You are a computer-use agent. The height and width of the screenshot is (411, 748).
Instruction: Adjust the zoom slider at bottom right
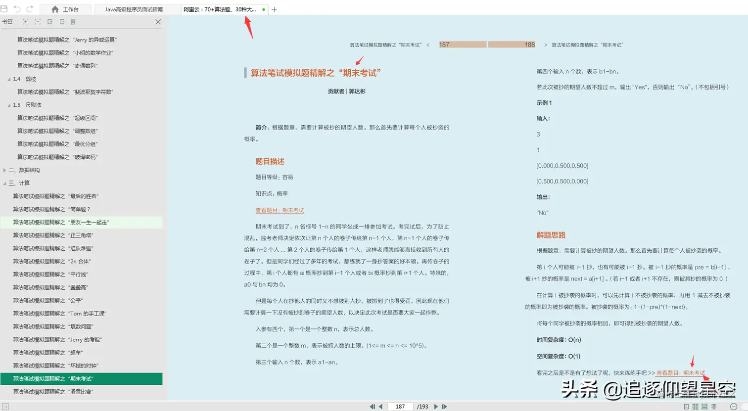pos(745,407)
